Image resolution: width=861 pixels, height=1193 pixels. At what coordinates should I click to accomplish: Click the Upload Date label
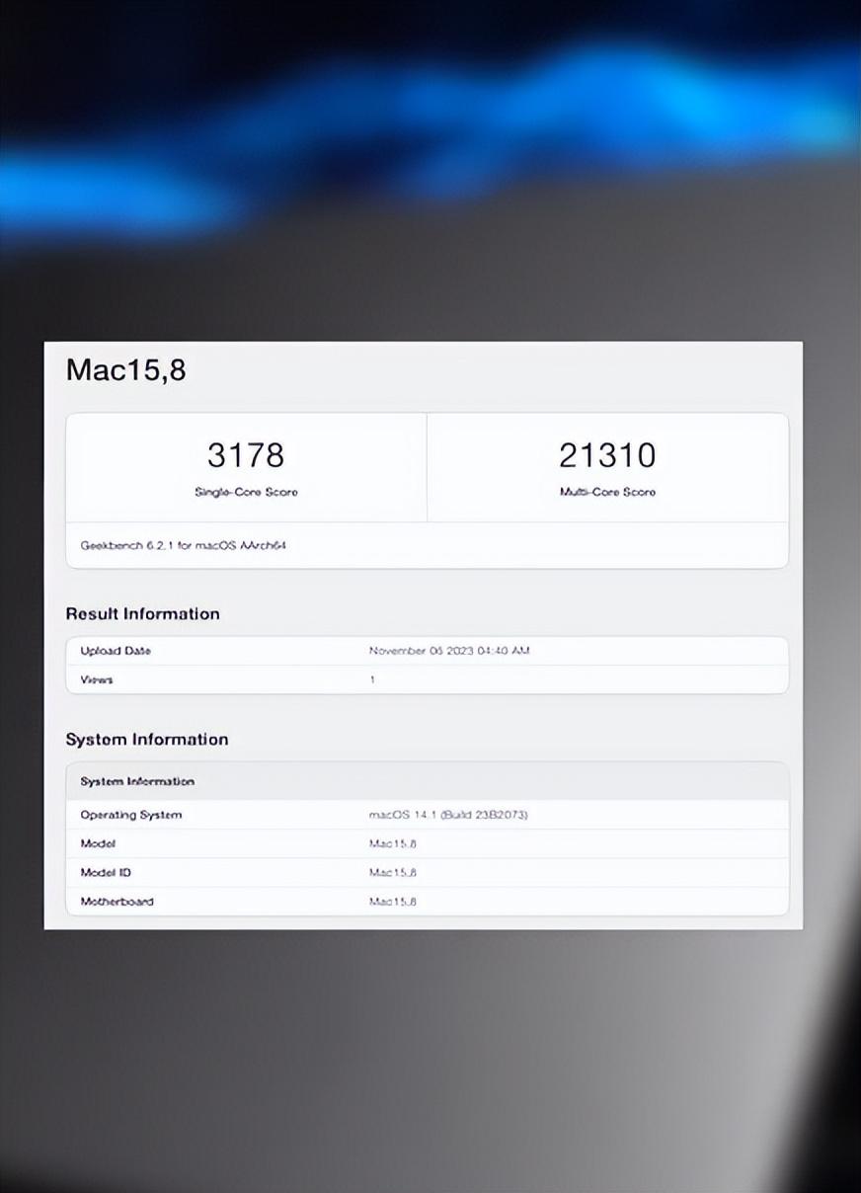click(116, 651)
